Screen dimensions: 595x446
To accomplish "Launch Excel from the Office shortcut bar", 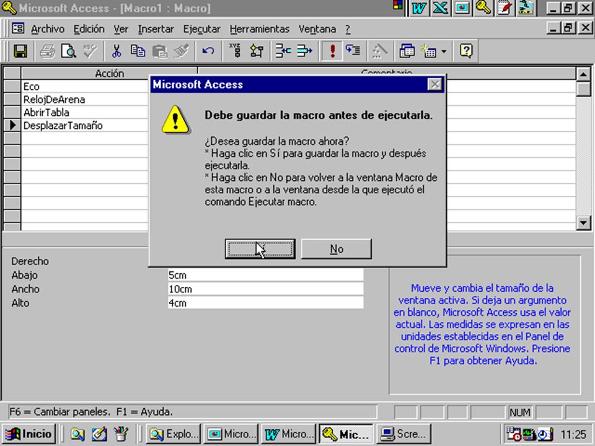I will pos(440,8).
